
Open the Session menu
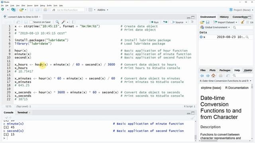(x=29, y=6)
